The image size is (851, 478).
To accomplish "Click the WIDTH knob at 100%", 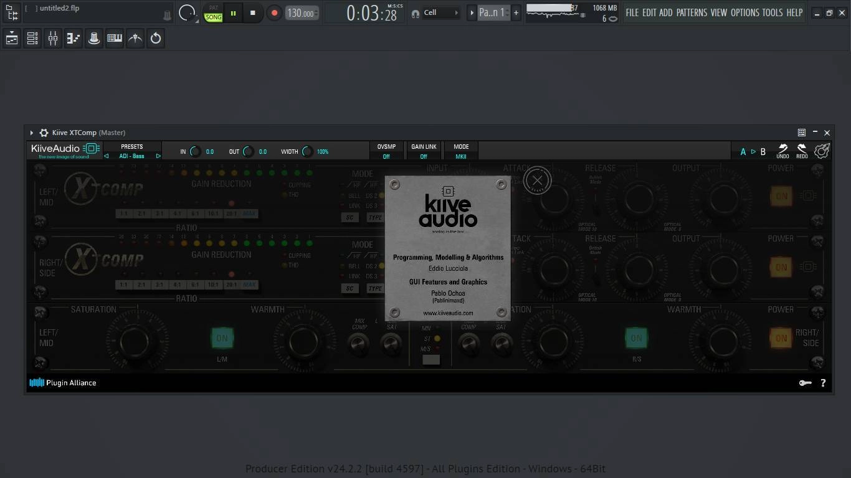I will 307,151.
